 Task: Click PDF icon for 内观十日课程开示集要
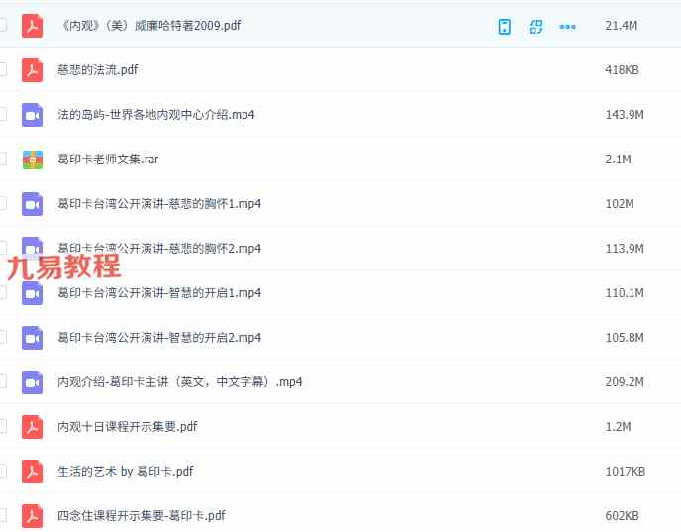(x=33, y=427)
